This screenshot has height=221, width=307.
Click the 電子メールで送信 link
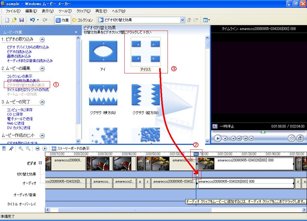[x=20, y=119]
